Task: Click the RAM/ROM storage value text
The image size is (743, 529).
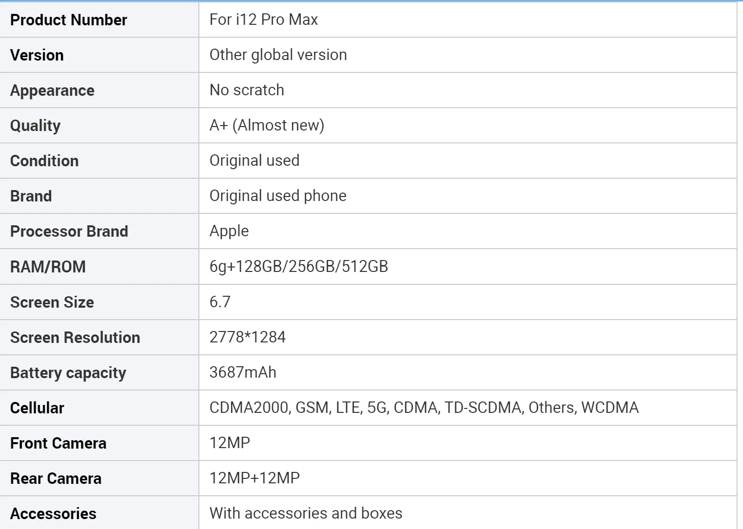Action: coord(299,266)
